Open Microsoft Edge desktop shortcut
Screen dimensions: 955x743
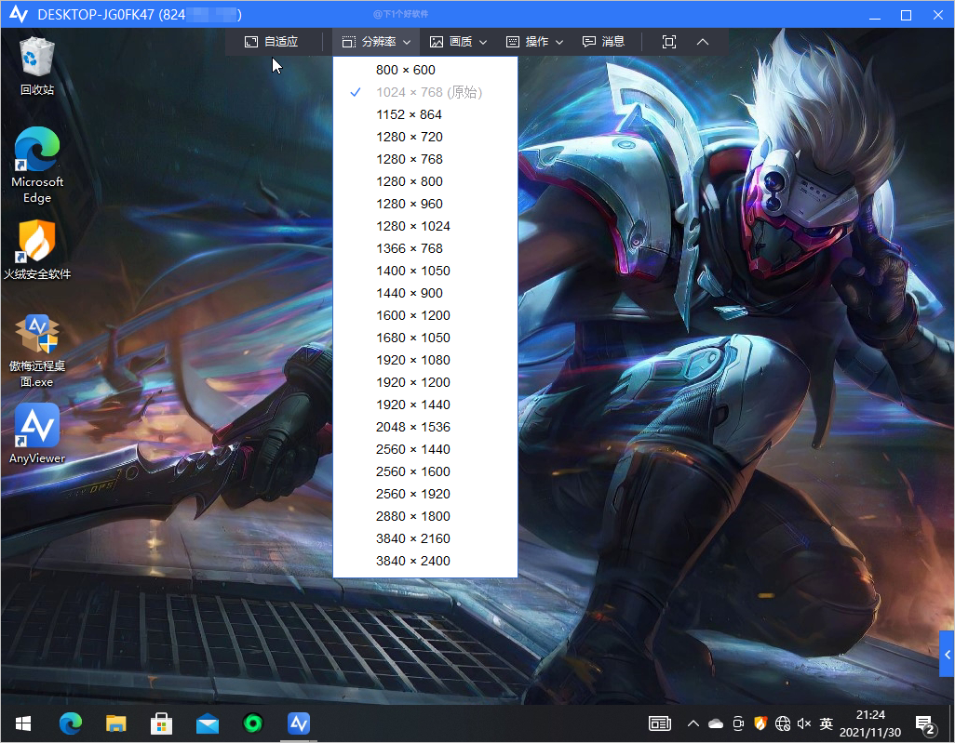pos(37,165)
